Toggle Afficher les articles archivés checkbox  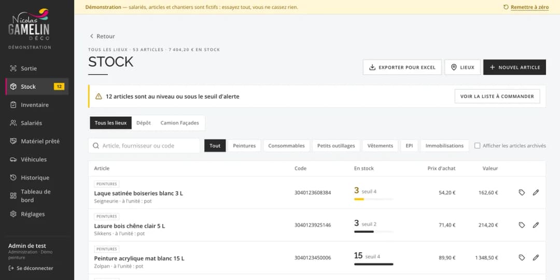477,146
